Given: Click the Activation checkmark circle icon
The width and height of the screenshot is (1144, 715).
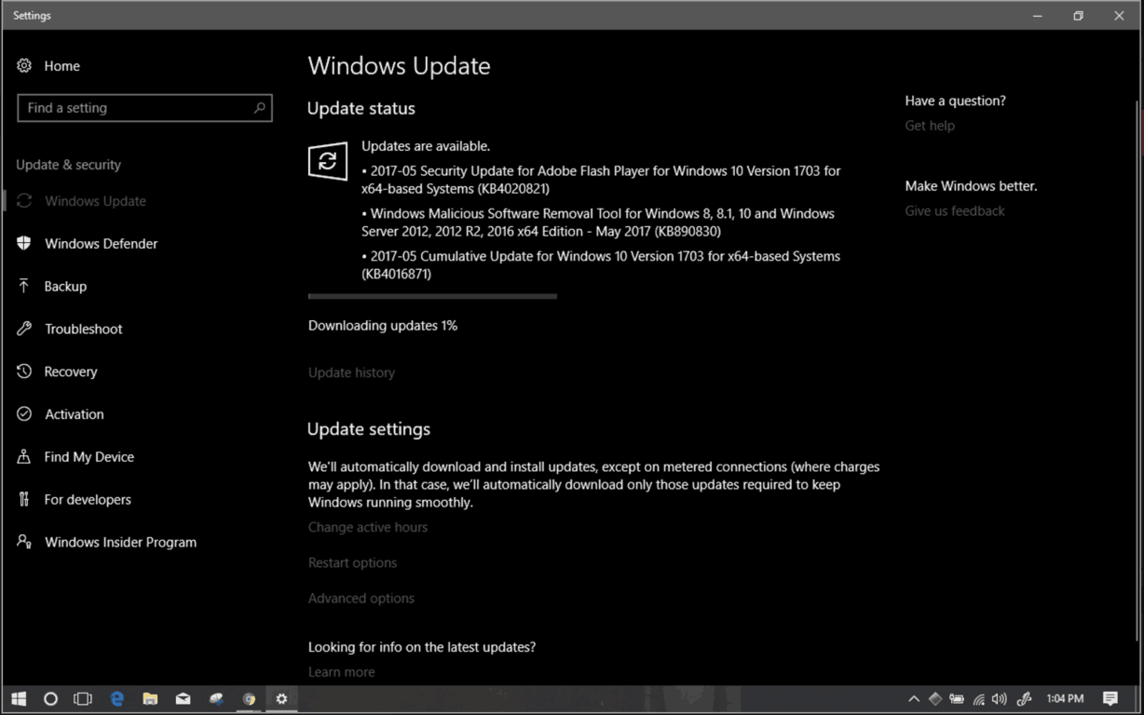Looking at the screenshot, I should click(24, 414).
